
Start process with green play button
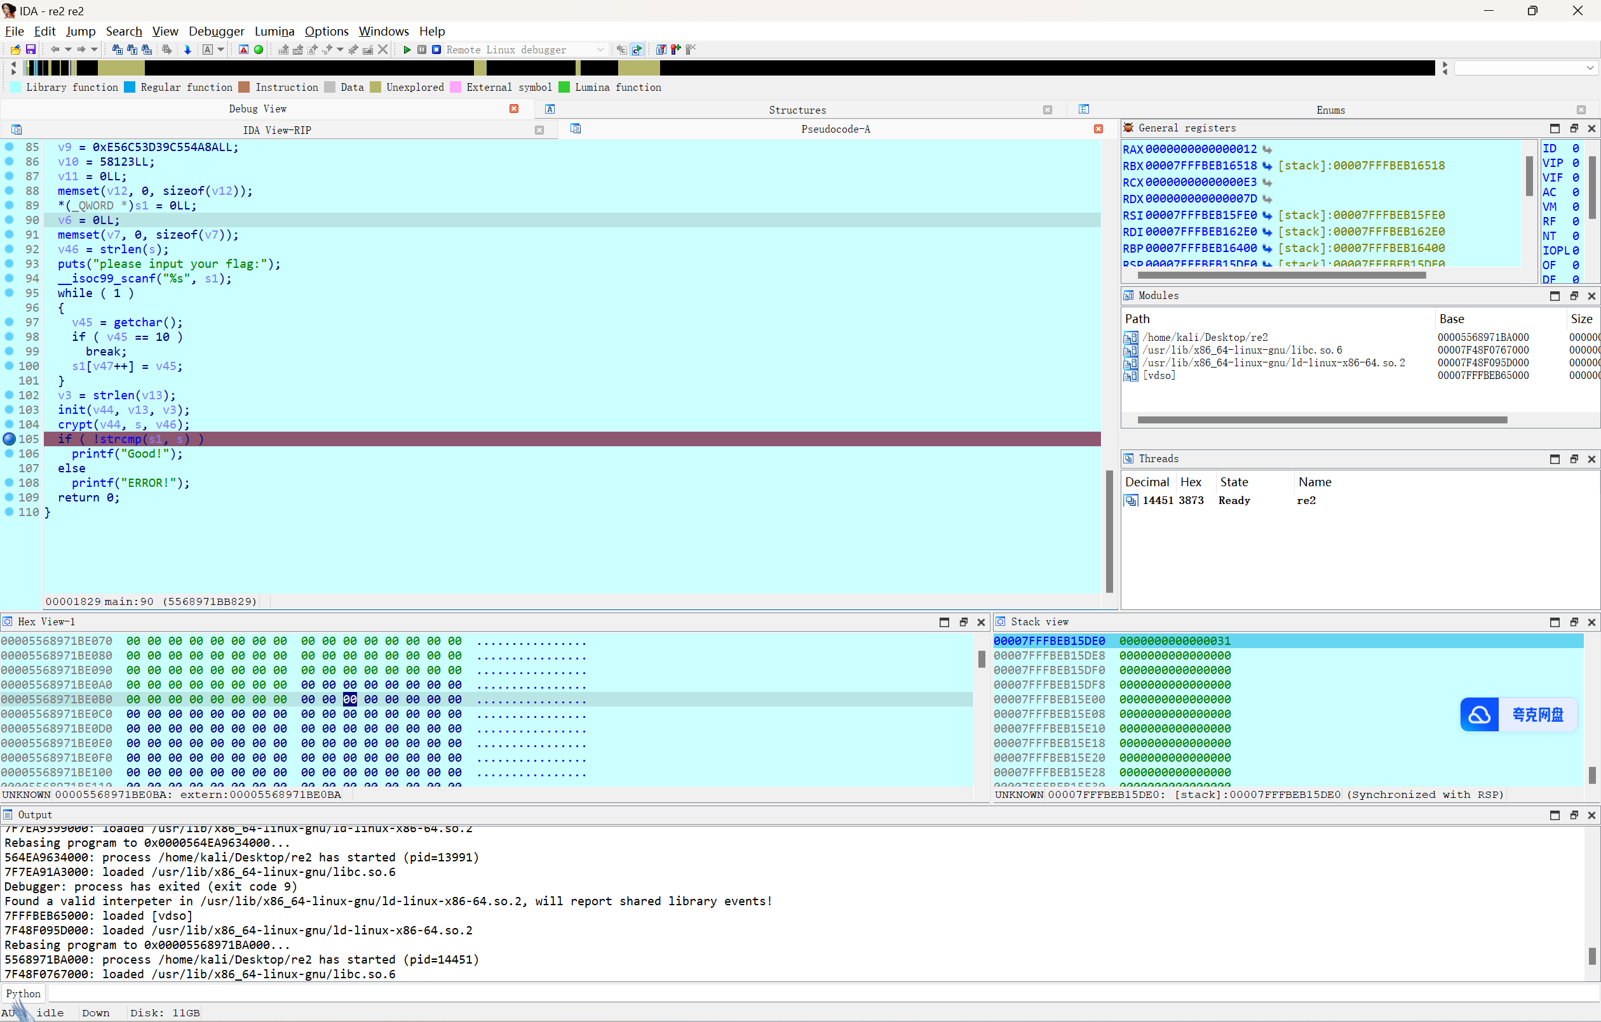click(x=407, y=50)
